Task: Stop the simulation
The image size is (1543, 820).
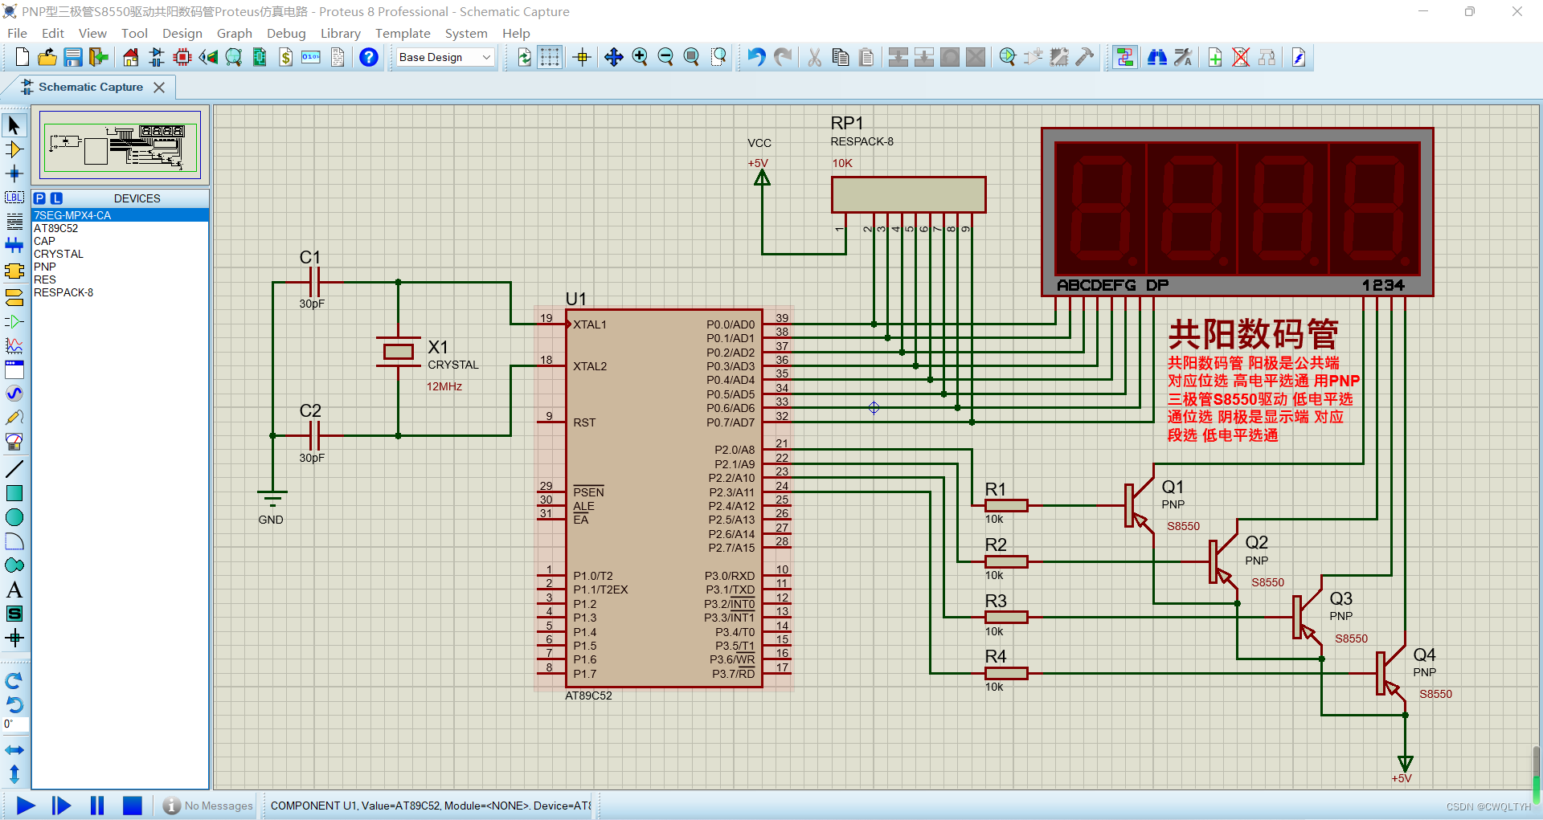Action: 133,805
